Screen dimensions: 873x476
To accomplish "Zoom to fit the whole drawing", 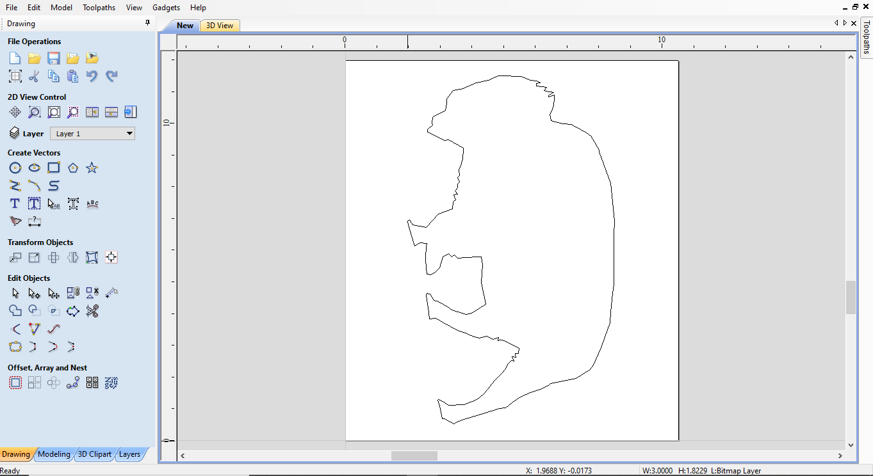I will click(x=54, y=112).
